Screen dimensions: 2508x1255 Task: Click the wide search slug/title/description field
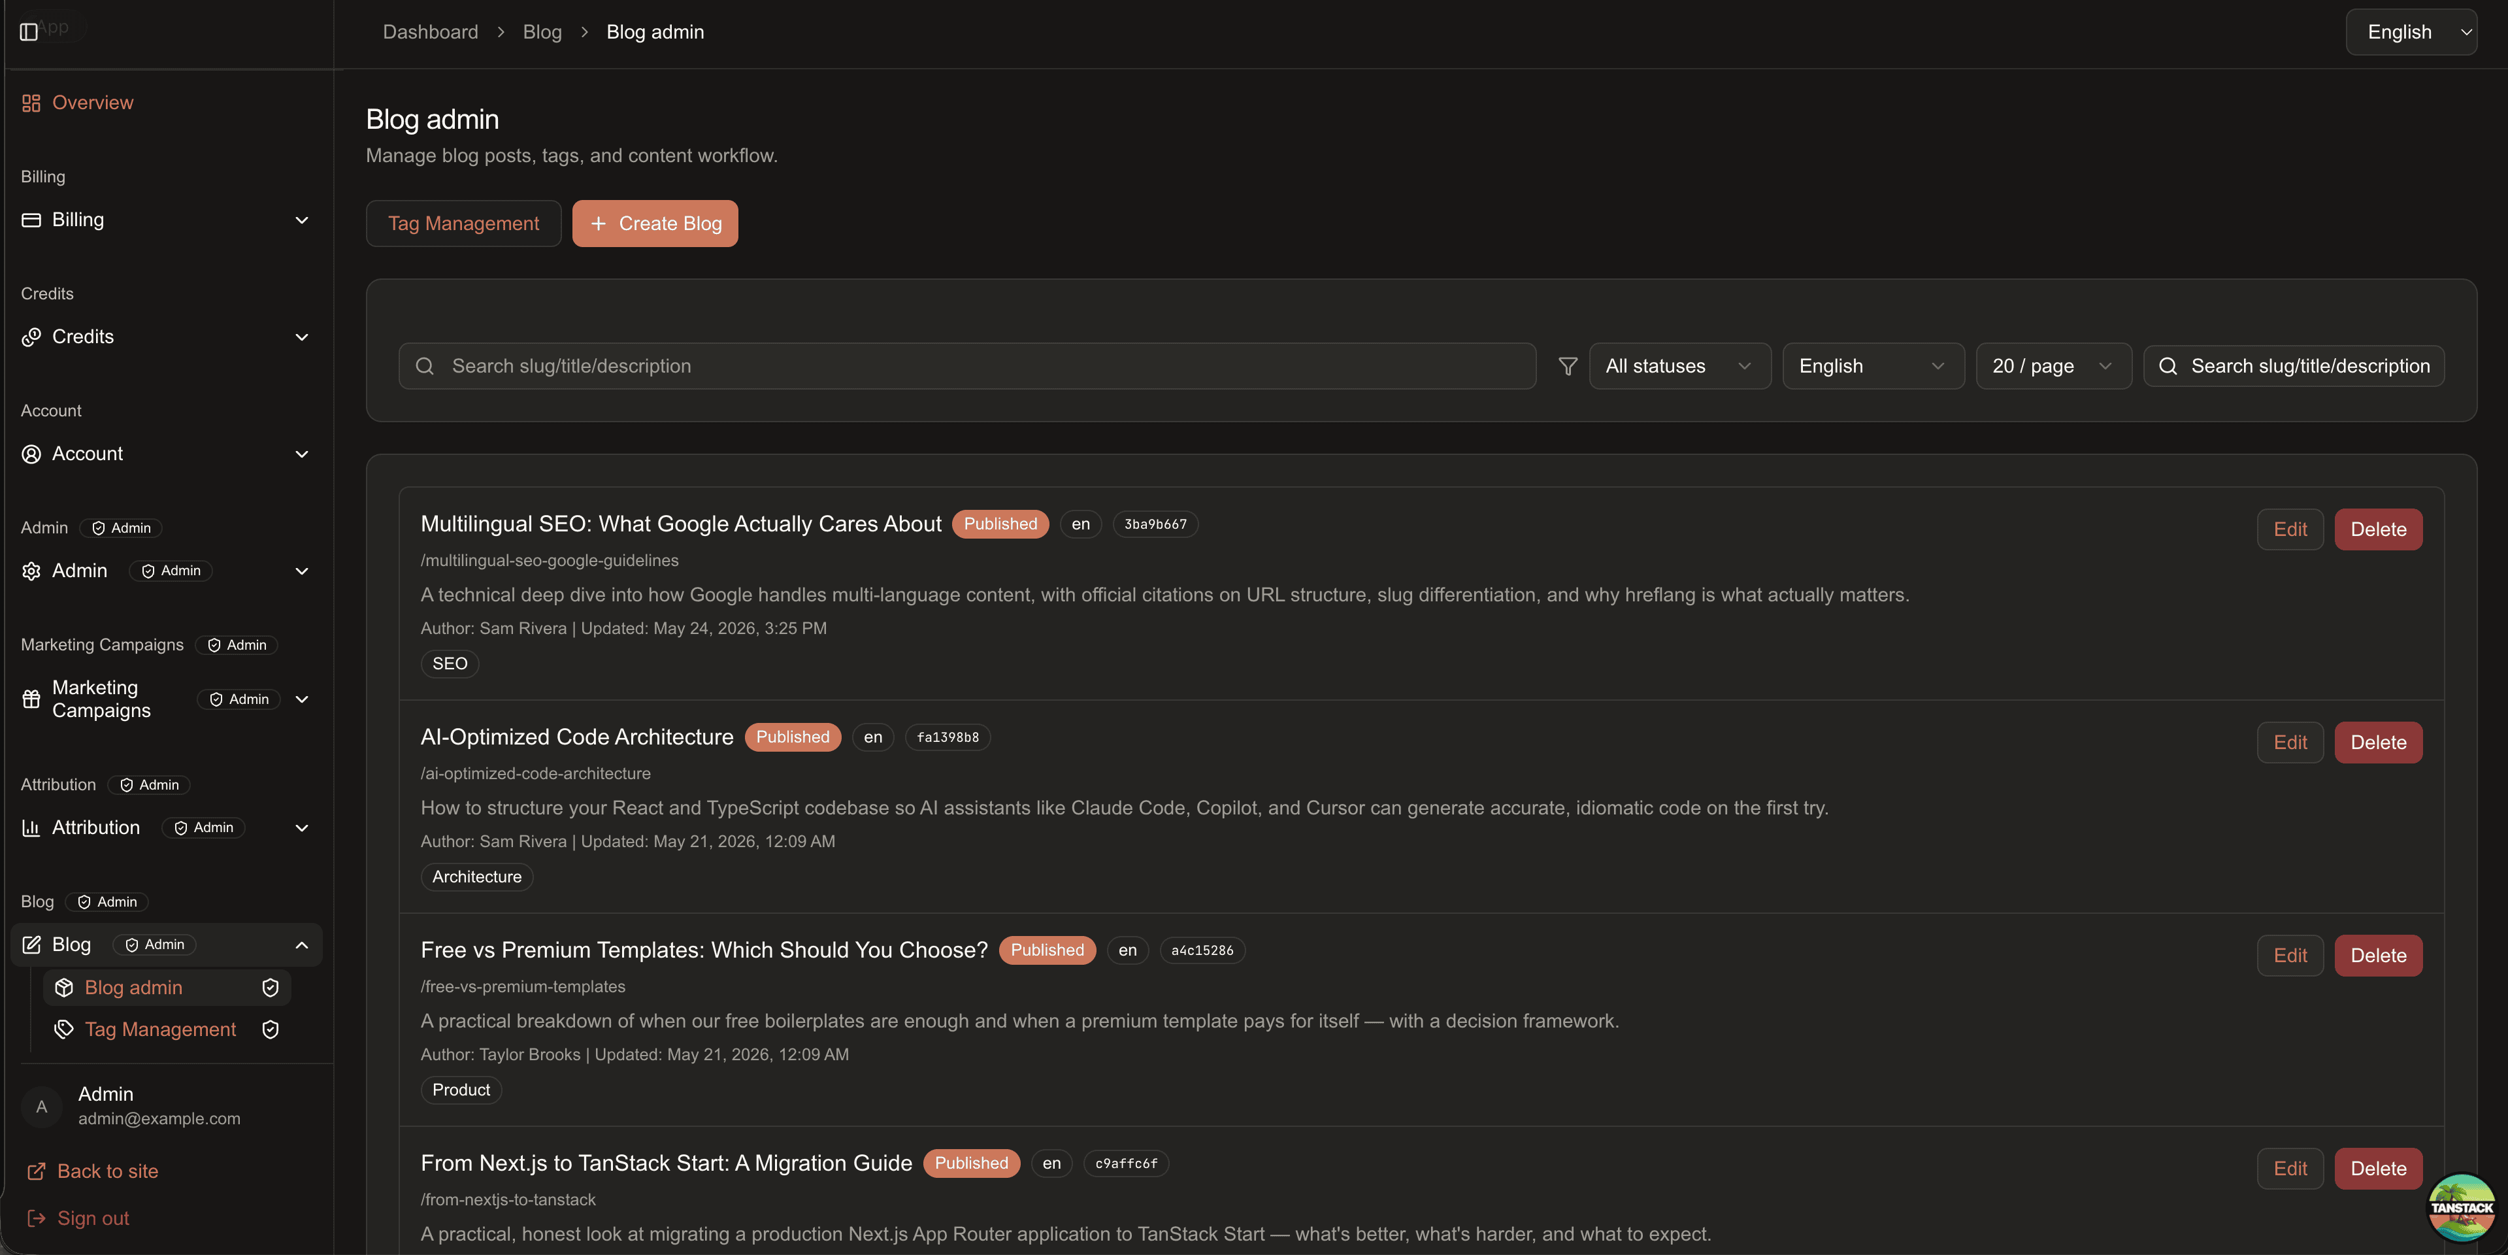click(x=966, y=366)
